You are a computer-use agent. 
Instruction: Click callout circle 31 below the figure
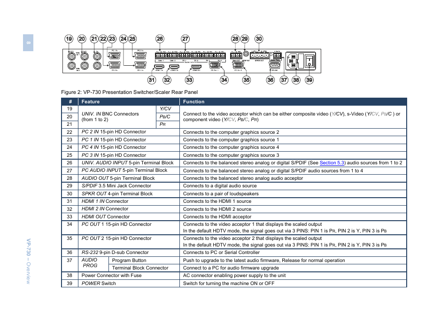point(152,80)
